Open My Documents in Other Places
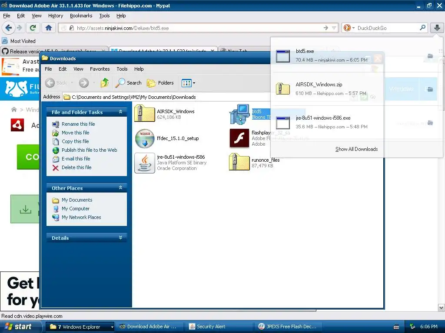 77,200
